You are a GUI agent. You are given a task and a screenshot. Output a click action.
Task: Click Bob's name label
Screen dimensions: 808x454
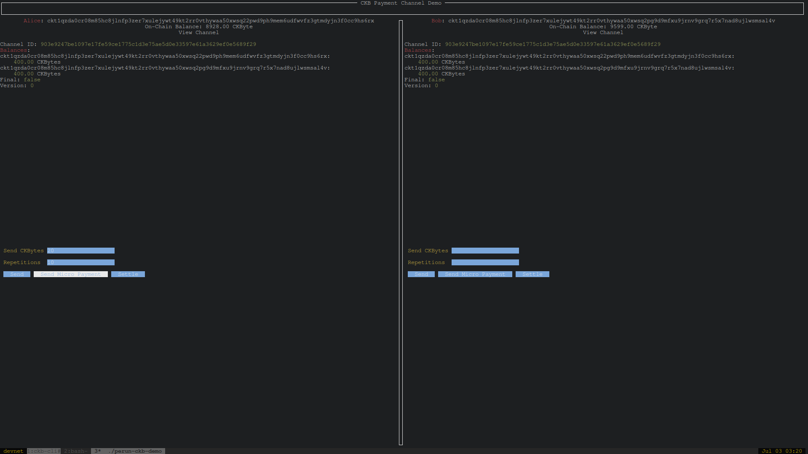tap(436, 21)
